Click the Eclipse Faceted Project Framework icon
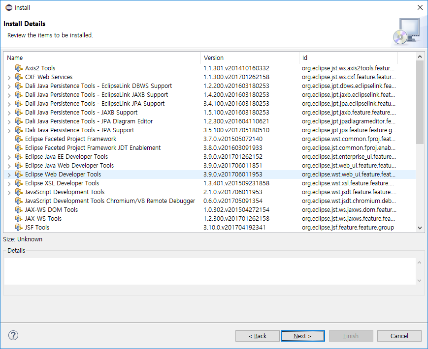Viewport: 428px width, 349px height. pyautogui.click(x=19, y=139)
